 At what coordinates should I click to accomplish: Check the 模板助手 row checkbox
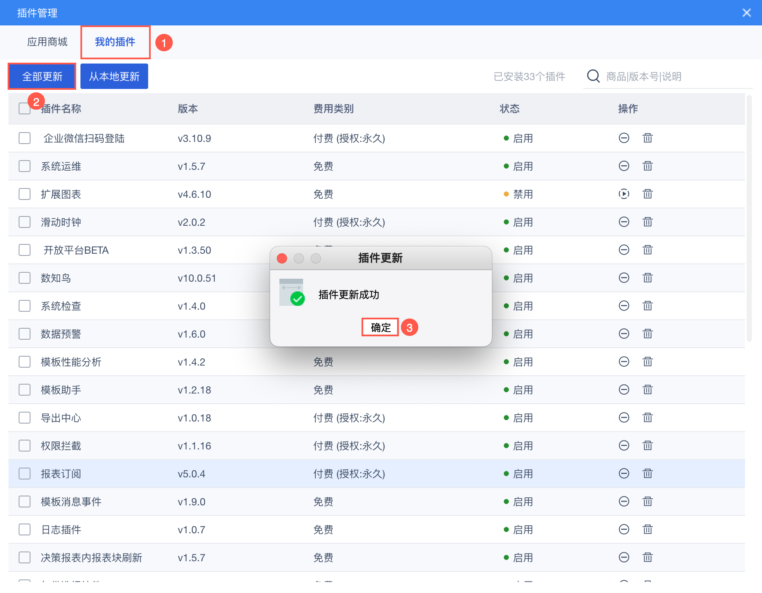tap(25, 390)
